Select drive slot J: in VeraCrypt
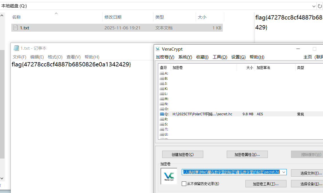 [x=164, y=83]
